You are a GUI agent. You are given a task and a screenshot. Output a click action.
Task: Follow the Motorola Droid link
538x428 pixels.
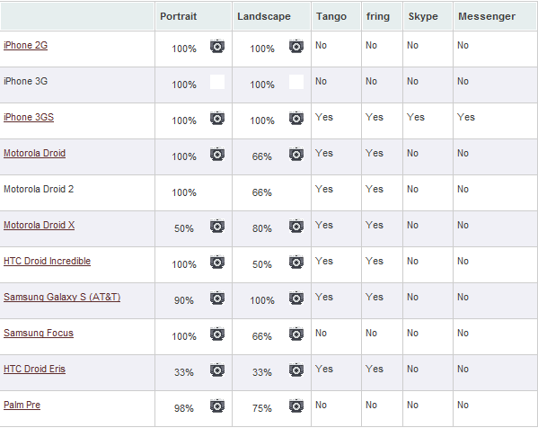coord(35,153)
